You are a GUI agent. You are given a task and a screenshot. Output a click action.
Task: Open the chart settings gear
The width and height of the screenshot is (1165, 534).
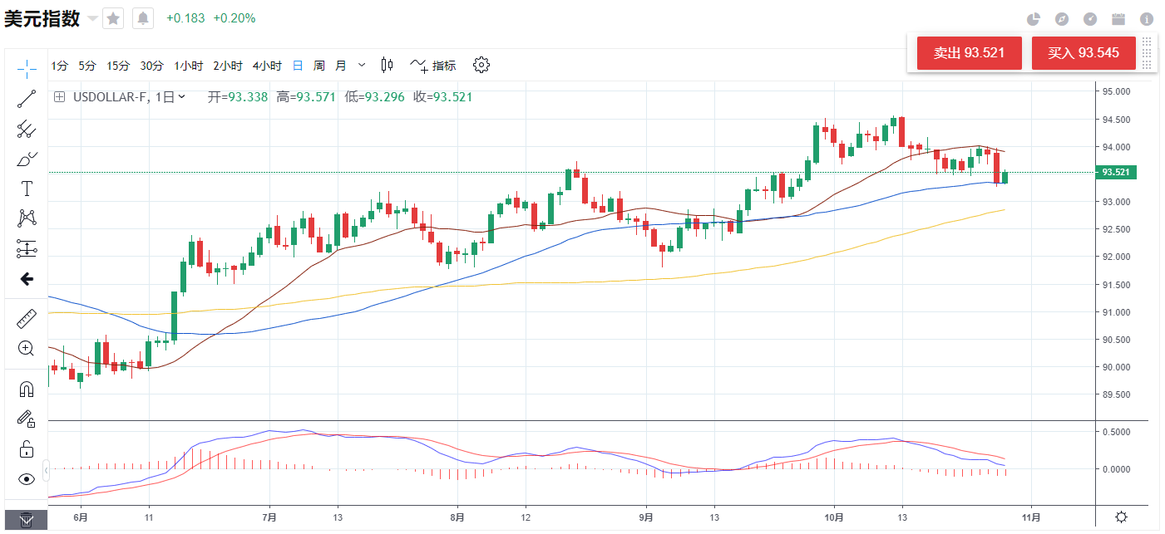pyautogui.click(x=481, y=65)
